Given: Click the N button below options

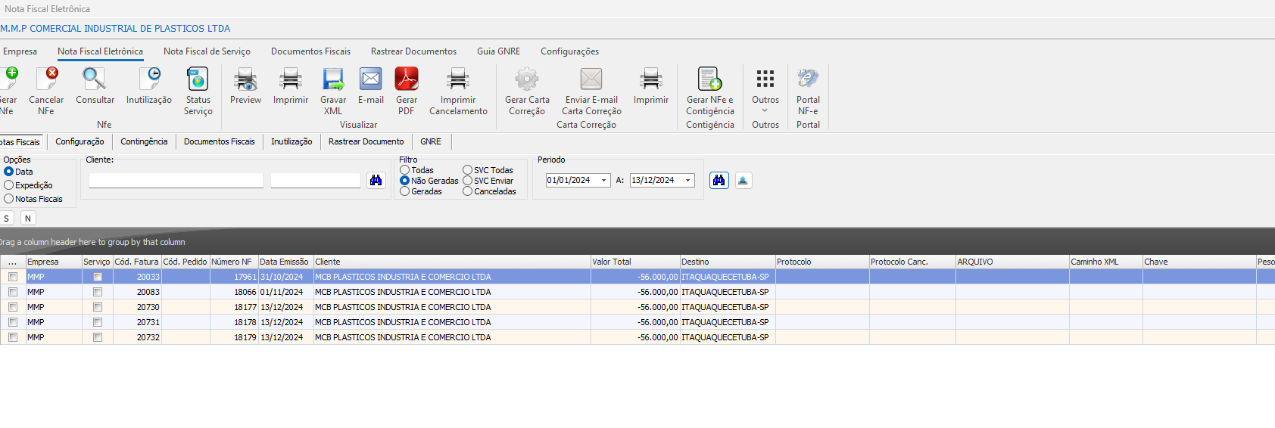Looking at the screenshot, I should coord(28,219).
